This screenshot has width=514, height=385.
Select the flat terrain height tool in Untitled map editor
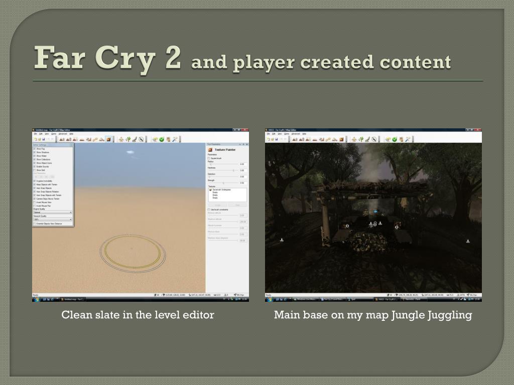(82, 139)
